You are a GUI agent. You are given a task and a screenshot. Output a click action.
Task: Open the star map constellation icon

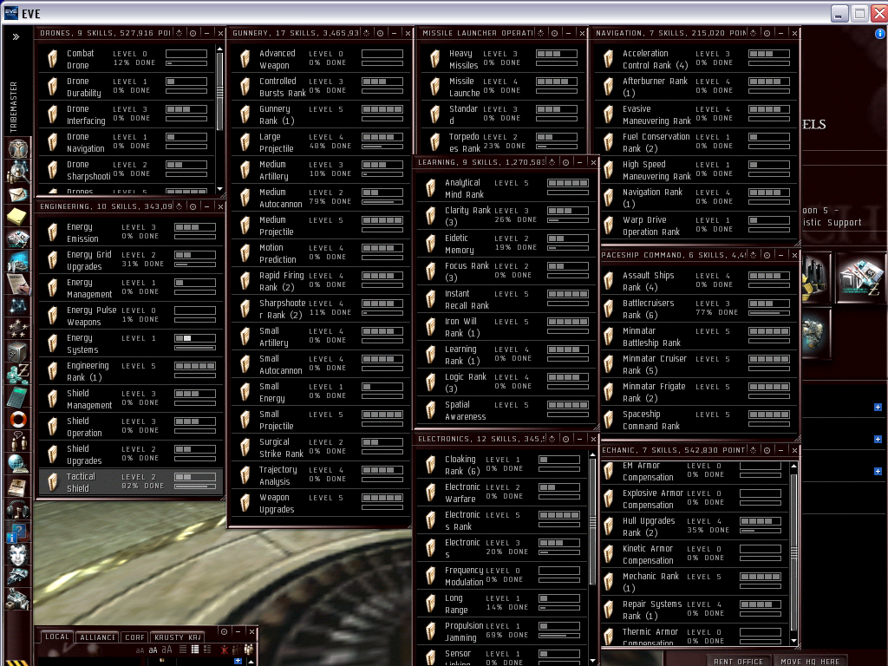18,306
